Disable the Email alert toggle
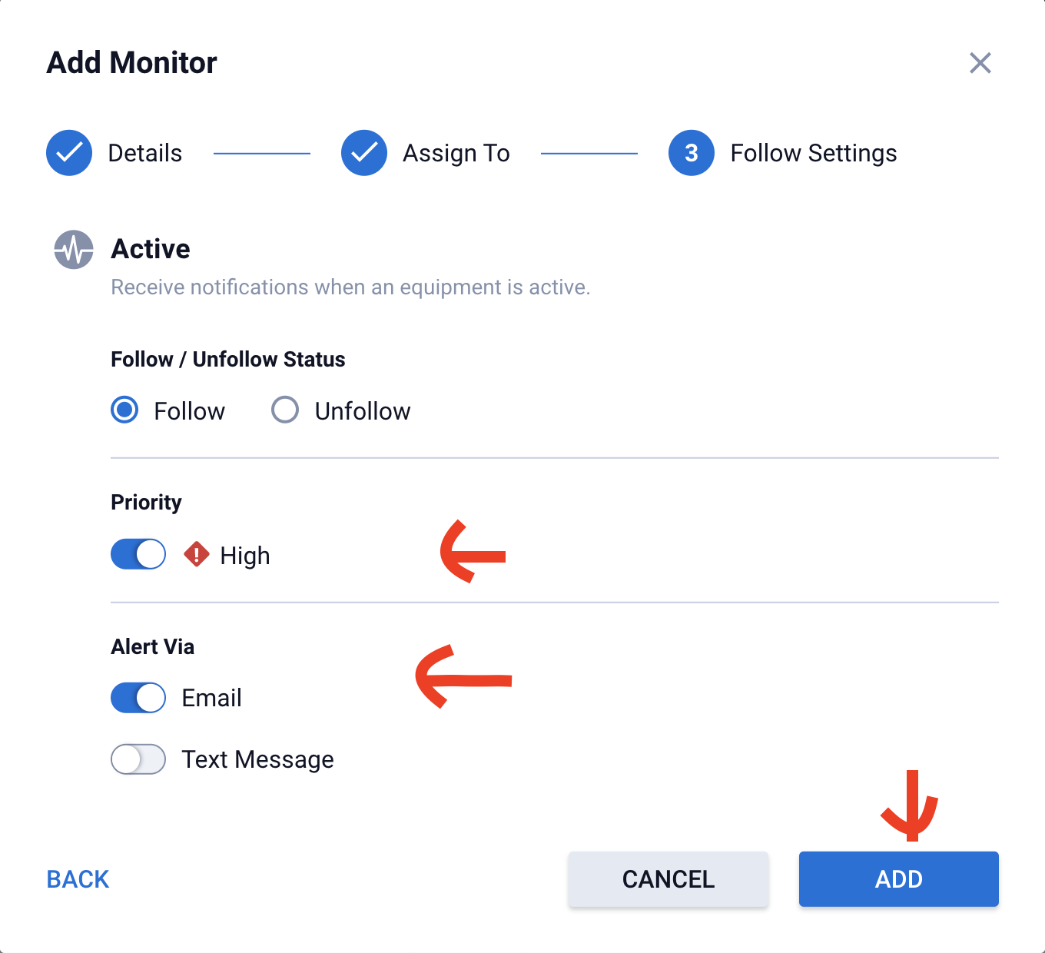Image resolution: width=1045 pixels, height=953 pixels. [138, 698]
